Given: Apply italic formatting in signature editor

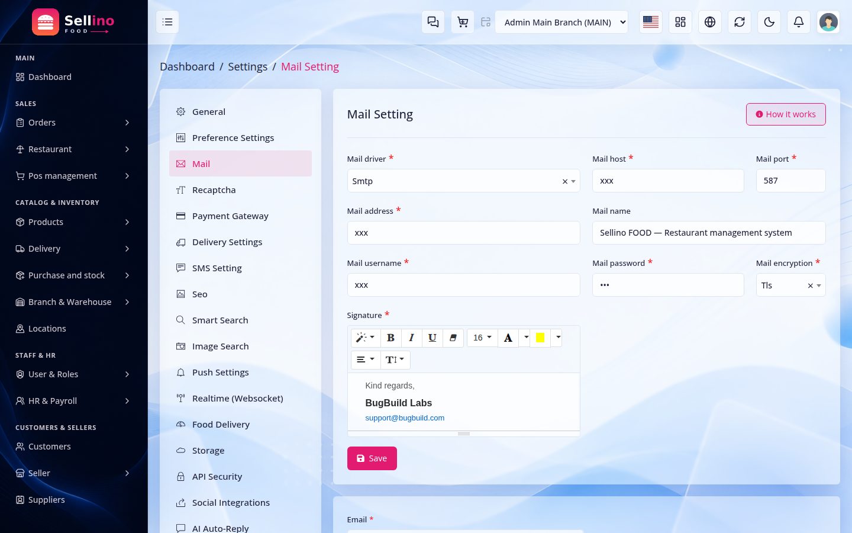Looking at the screenshot, I should (x=411, y=338).
